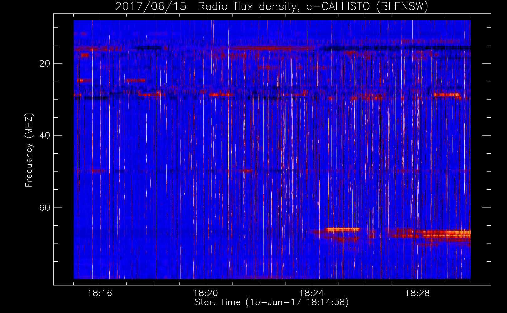This screenshot has width=507, height=313.
Task: Click the 'Start Time (15-Jun-17 18:14:38)' label
Action: (272, 302)
